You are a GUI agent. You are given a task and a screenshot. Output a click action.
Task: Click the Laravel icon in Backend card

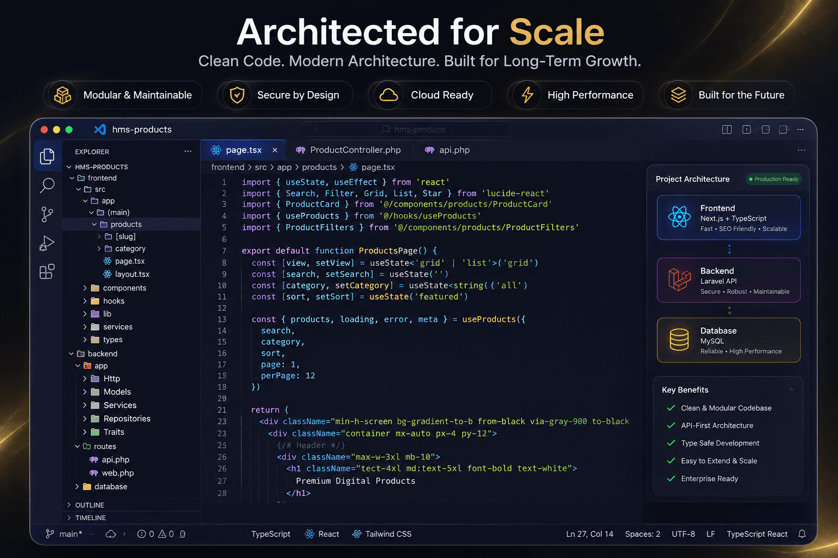(x=679, y=280)
